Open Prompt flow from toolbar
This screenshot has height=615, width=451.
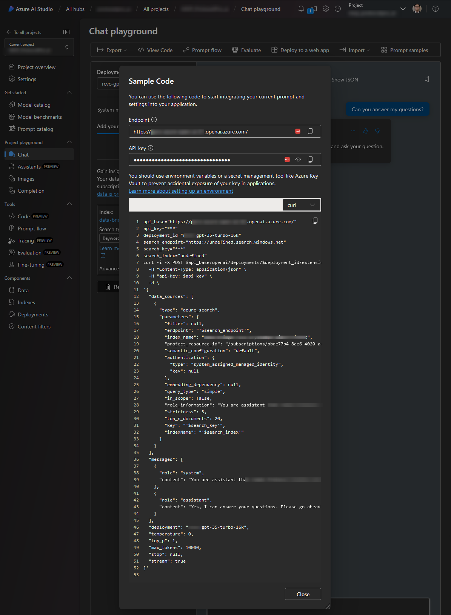tap(202, 50)
